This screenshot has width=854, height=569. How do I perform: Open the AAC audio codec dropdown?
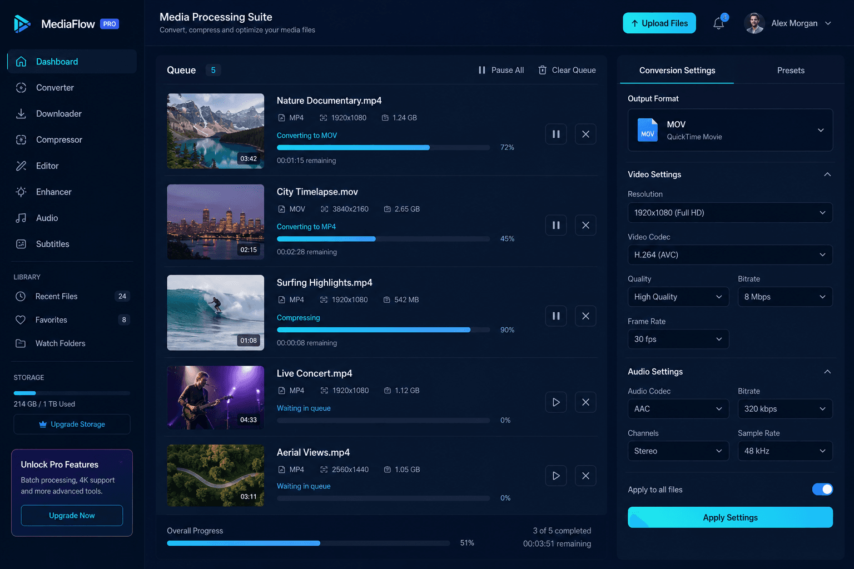(x=678, y=409)
